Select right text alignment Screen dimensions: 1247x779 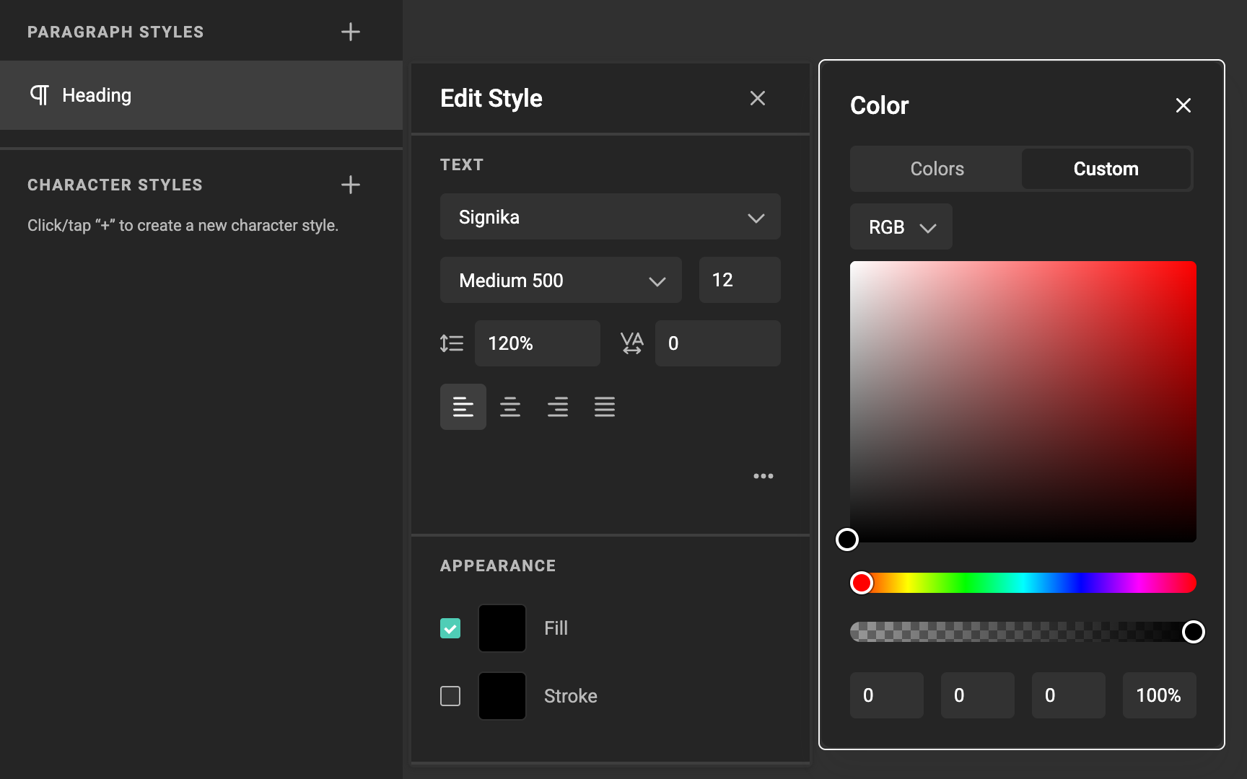(x=557, y=407)
